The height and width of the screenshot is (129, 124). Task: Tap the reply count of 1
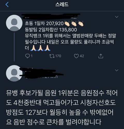point(32,56)
